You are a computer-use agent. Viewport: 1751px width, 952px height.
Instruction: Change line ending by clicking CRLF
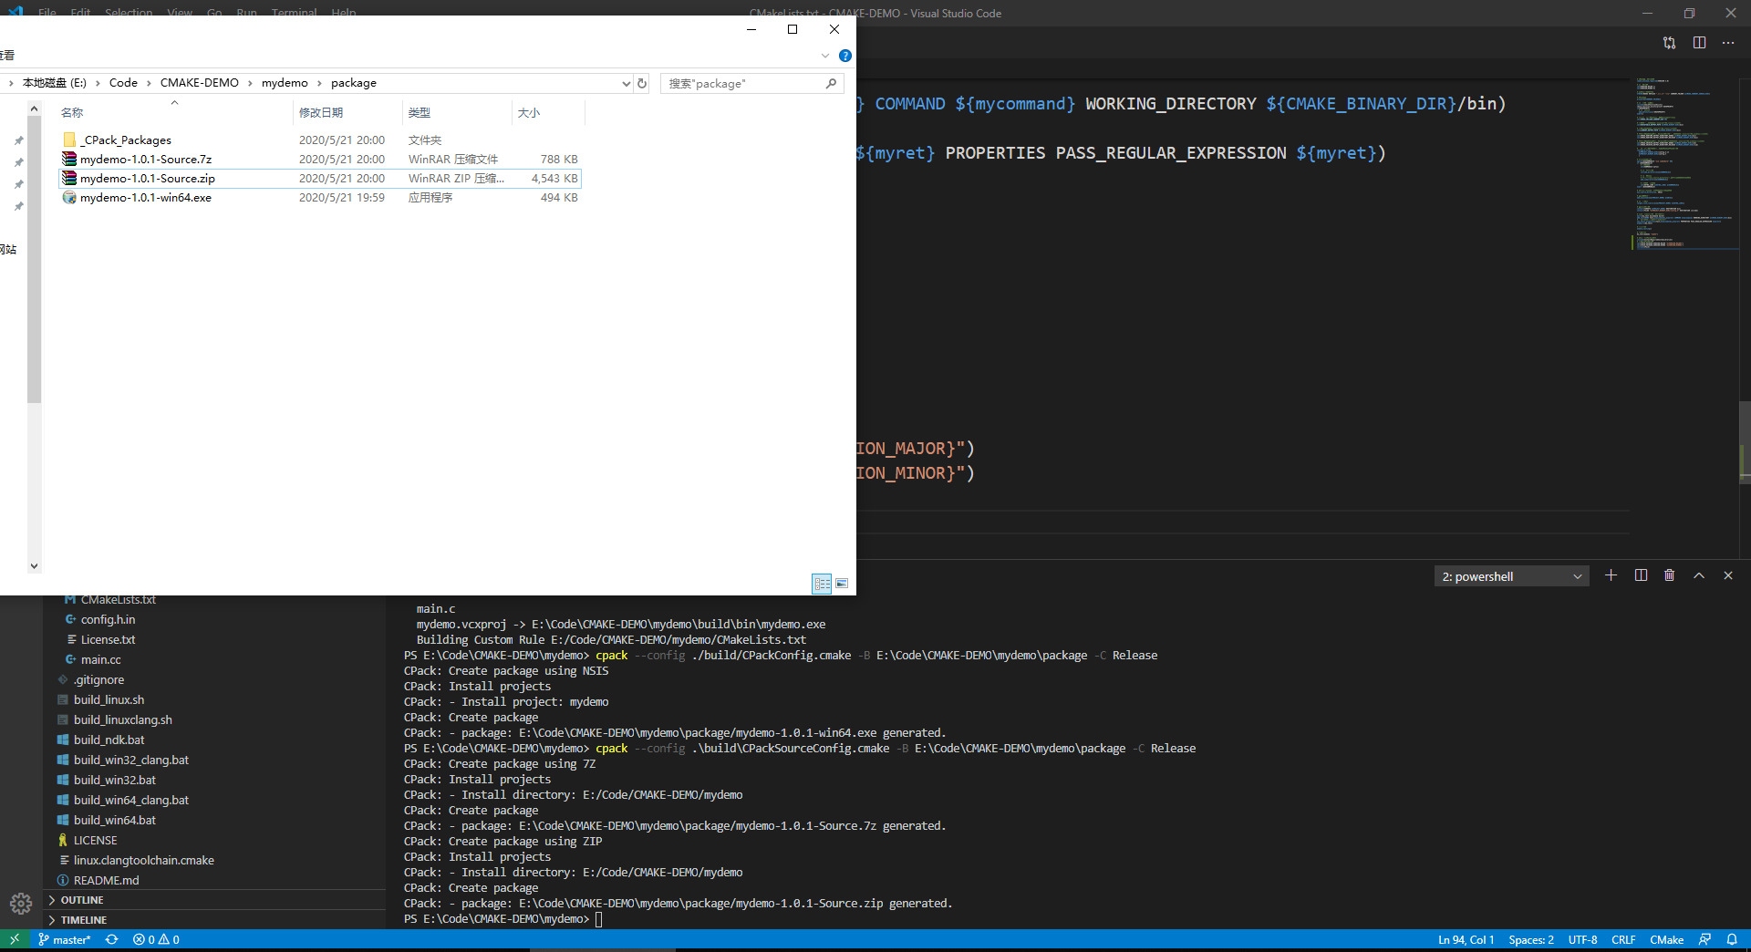(x=1624, y=939)
